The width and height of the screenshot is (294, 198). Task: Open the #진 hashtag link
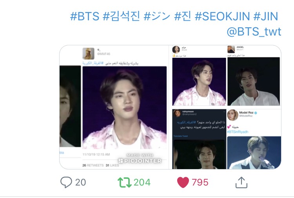[x=183, y=16]
